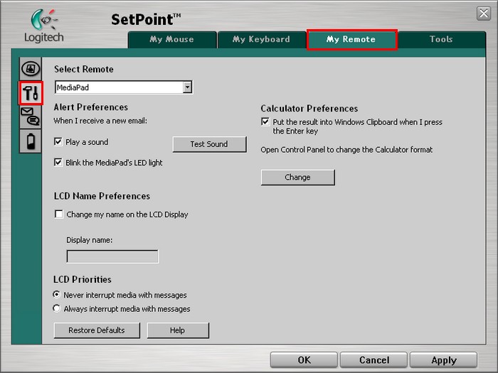The height and width of the screenshot is (373, 498).
Task: Apply the settings with Apply
Action: (x=444, y=360)
